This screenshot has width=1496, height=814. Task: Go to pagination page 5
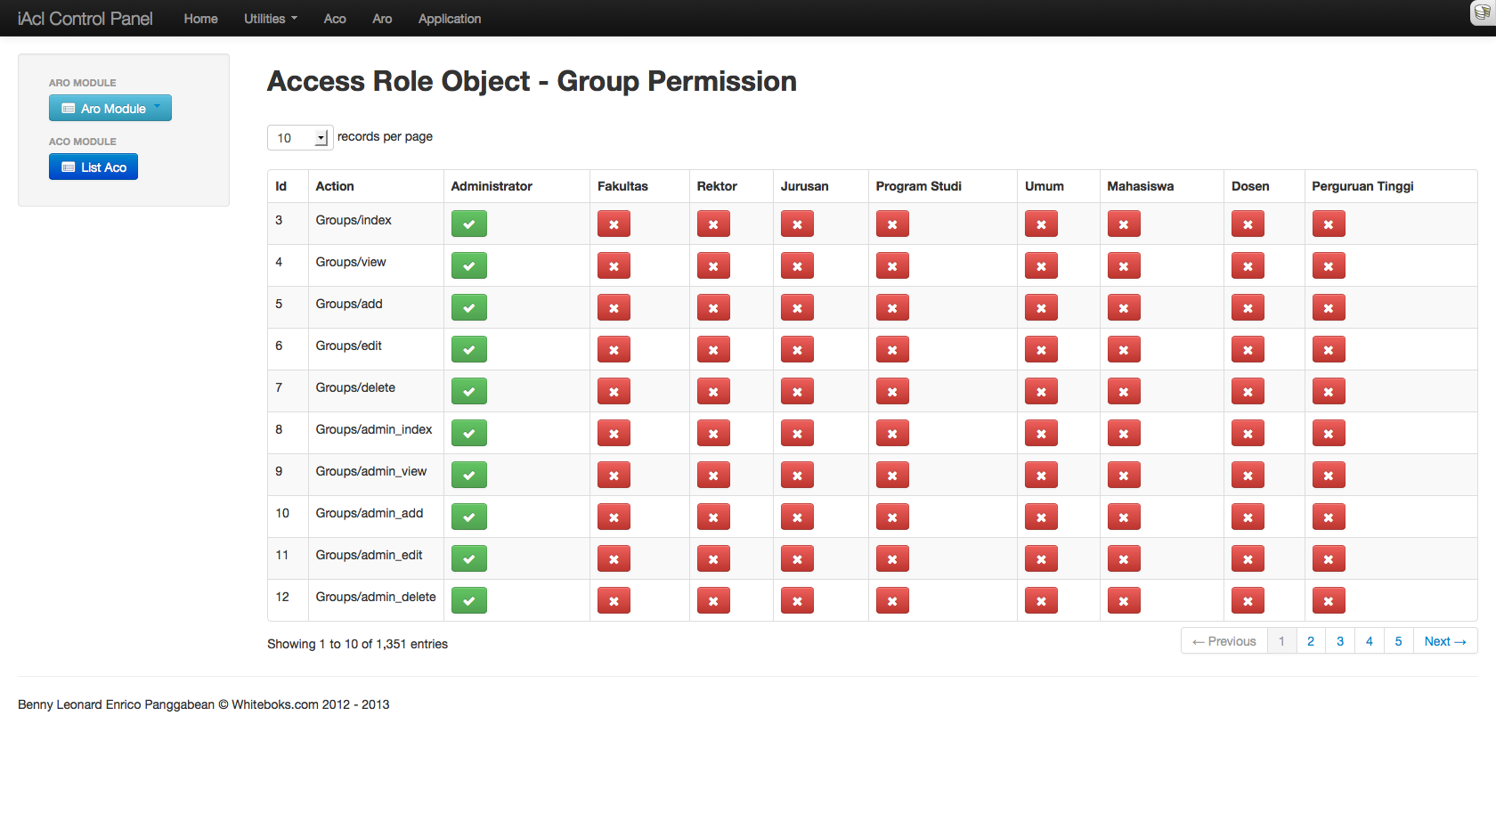pos(1399,641)
